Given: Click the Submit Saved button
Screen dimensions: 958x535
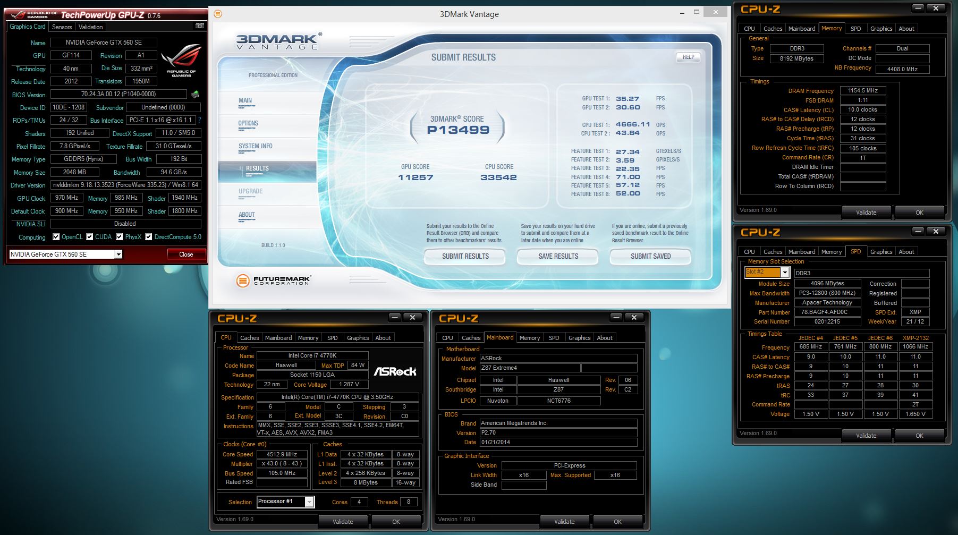Looking at the screenshot, I should (x=650, y=256).
